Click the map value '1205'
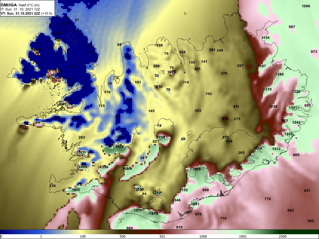Screen dimensions: 319x239 pyautogui.click(x=172, y=72)
